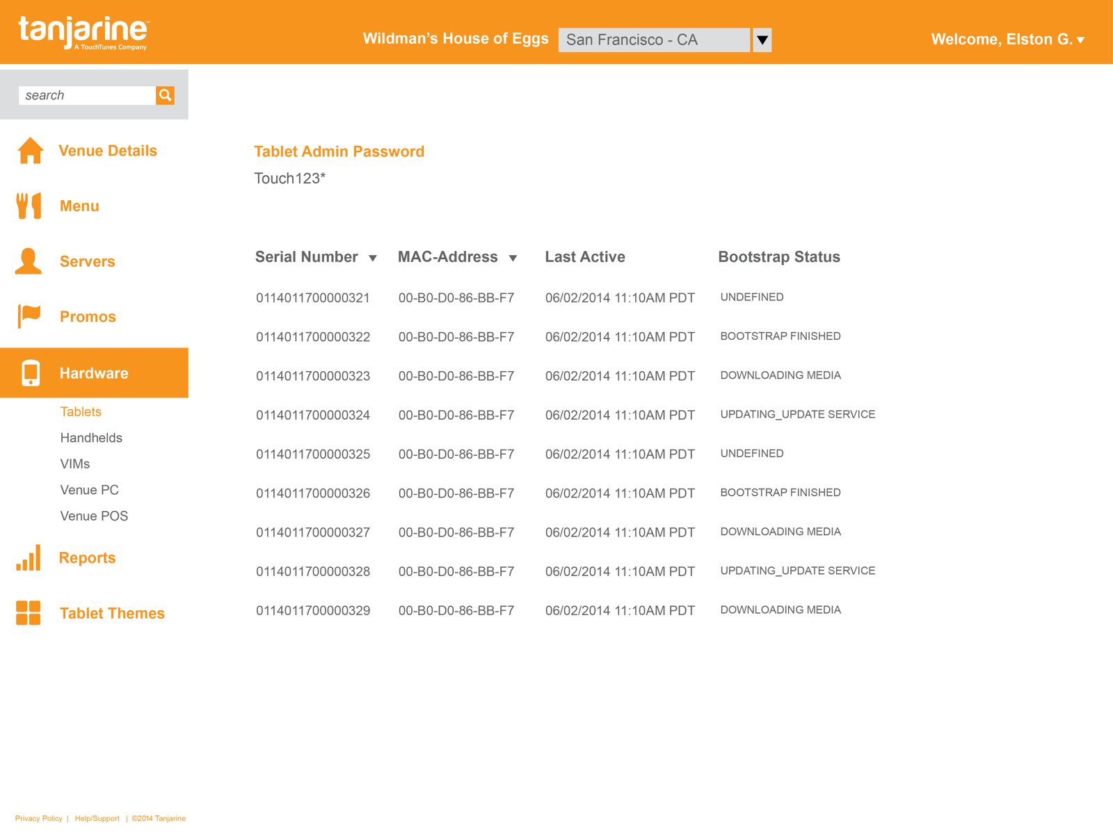Image resolution: width=1113 pixels, height=834 pixels.
Task: Click the Reports bar chart icon
Action: [x=29, y=557]
